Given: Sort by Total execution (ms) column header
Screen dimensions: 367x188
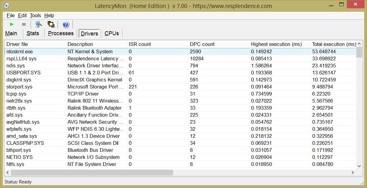Looking at the screenshot, I should pos(333,44).
